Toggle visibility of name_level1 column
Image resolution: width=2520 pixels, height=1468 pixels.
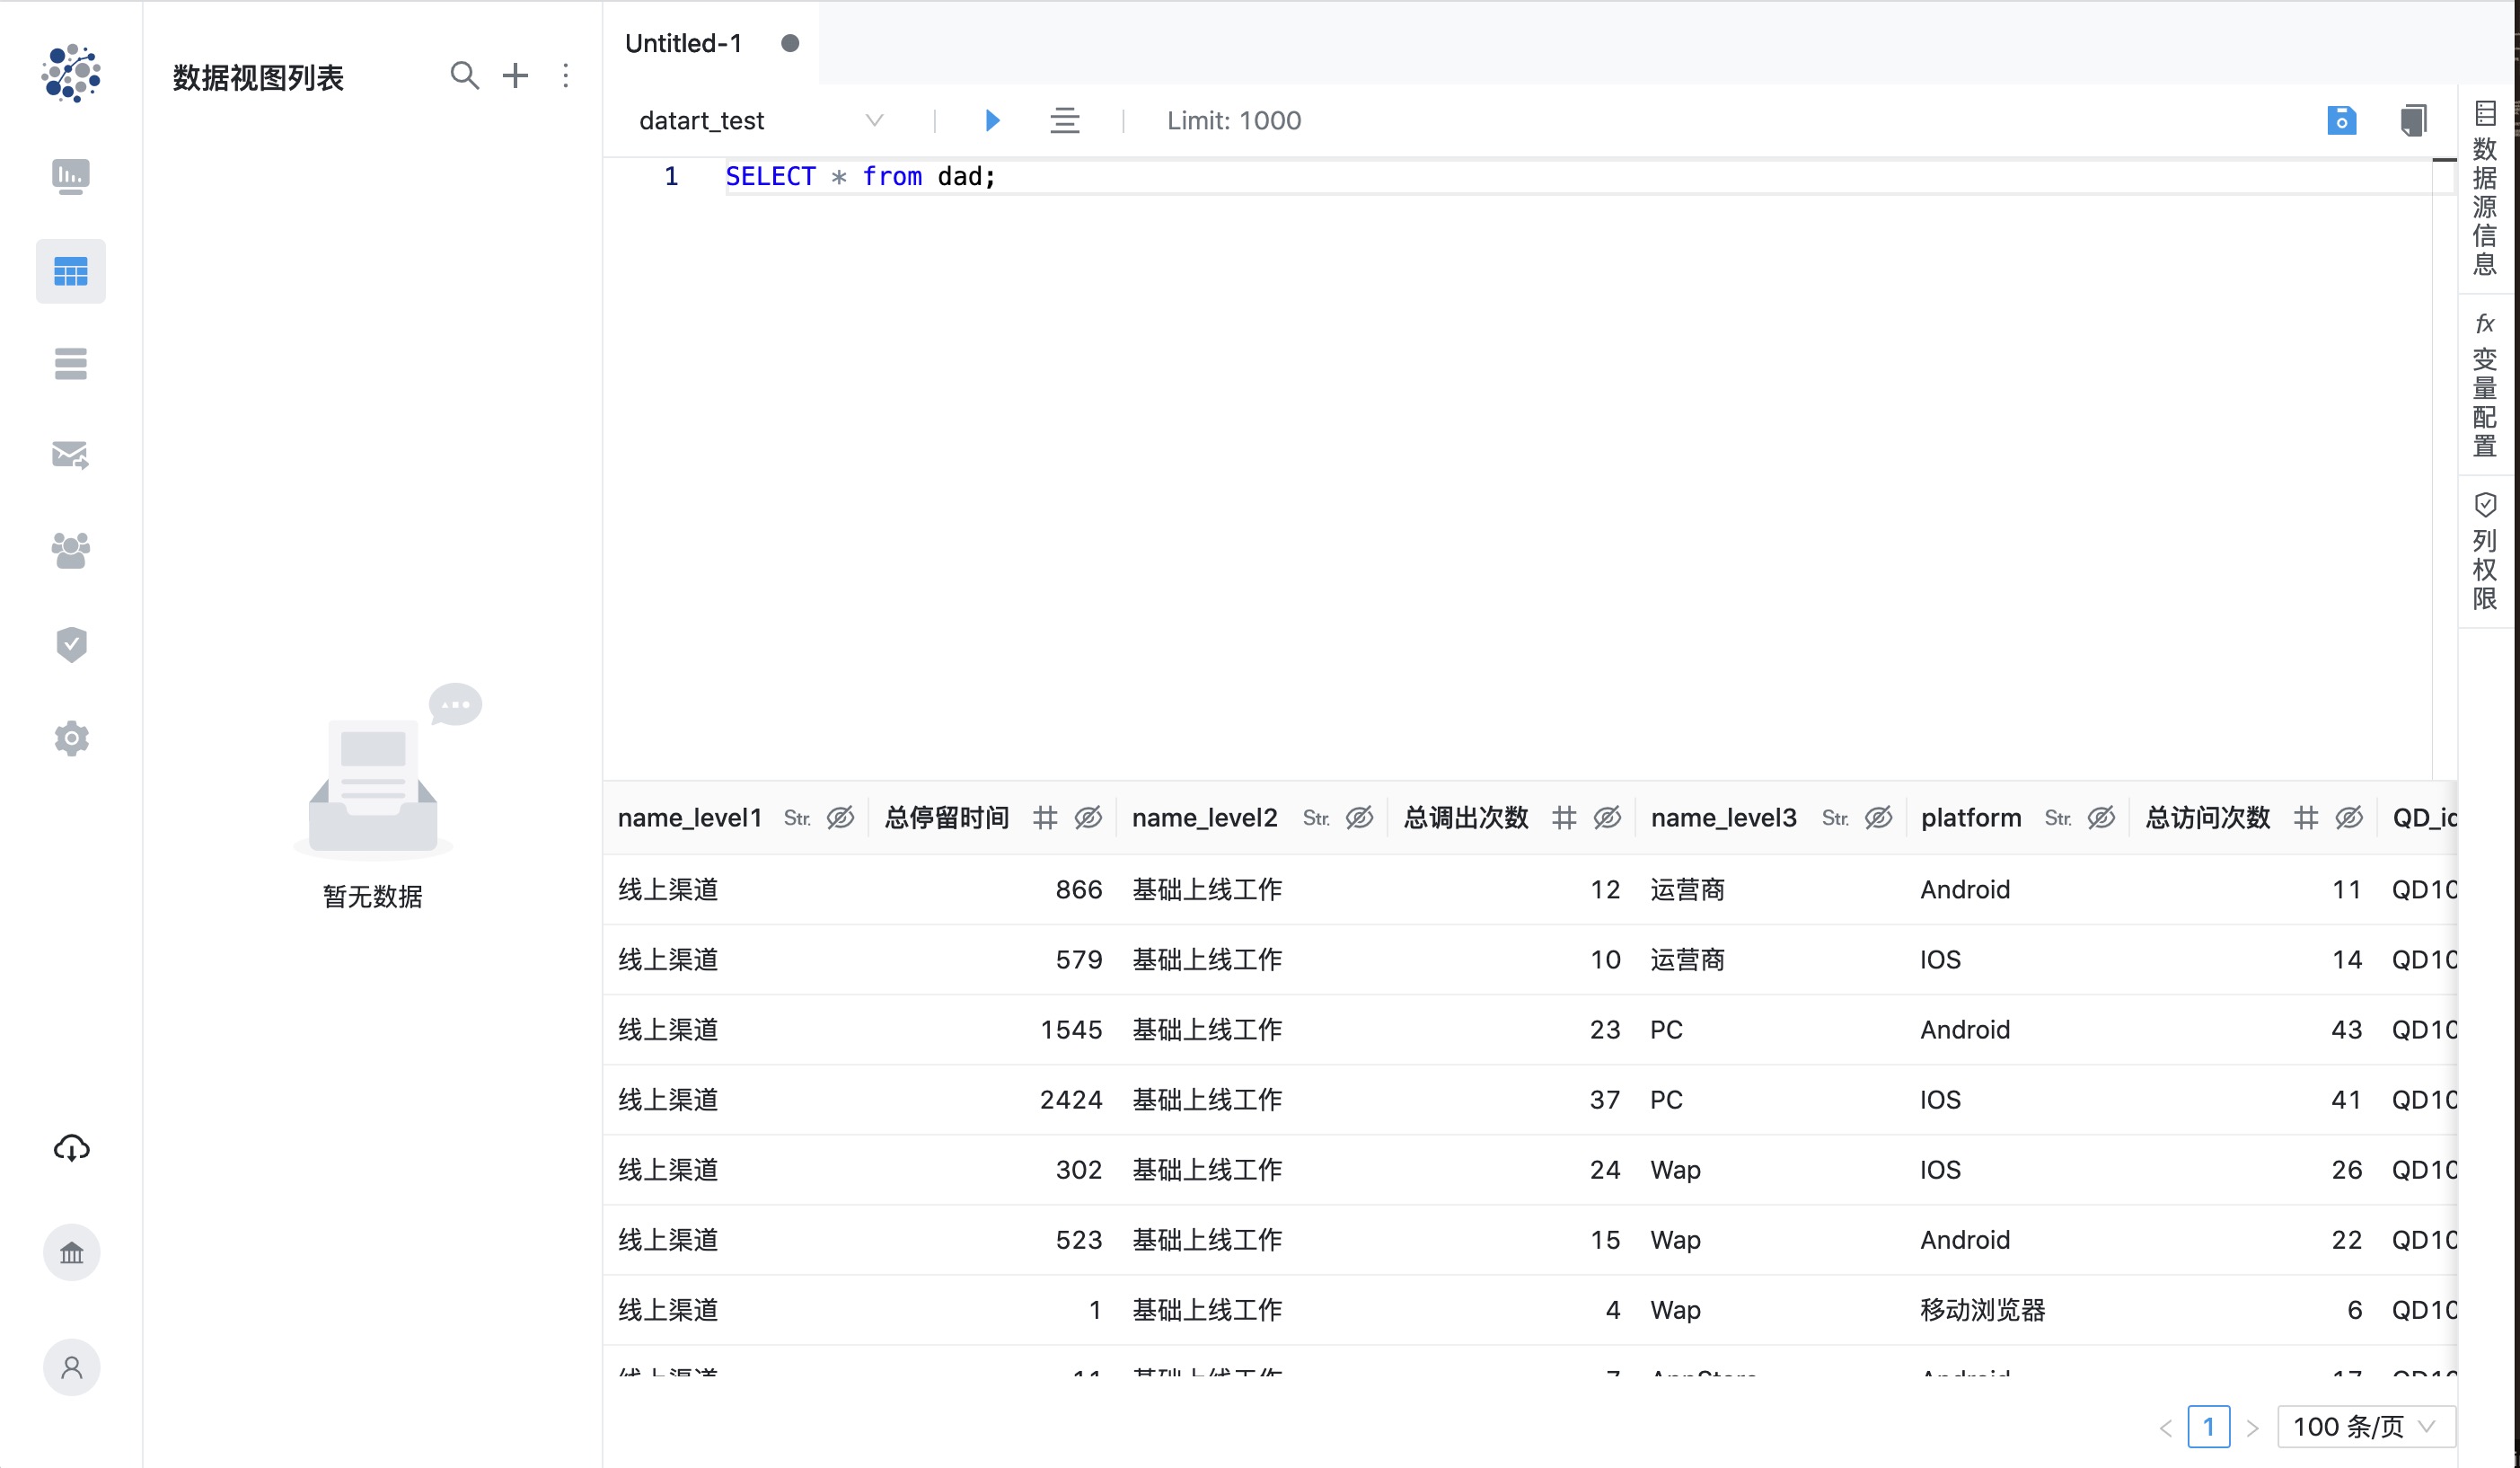840,818
